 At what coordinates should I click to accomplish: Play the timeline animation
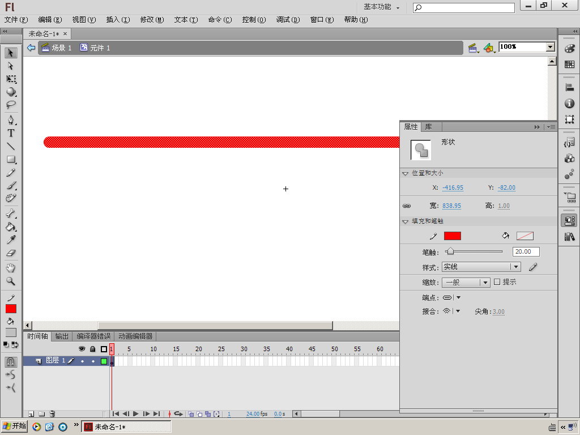click(136, 414)
